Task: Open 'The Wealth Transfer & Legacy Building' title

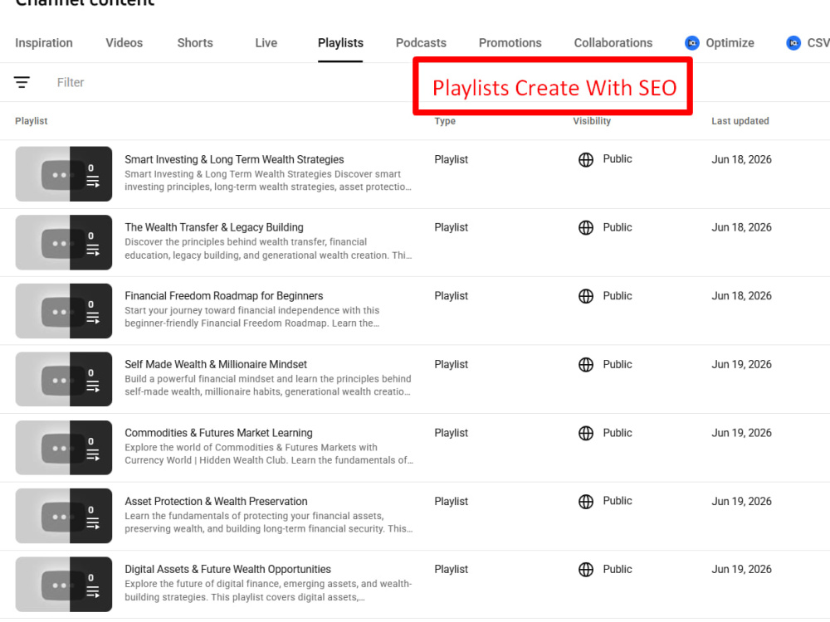Action: point(214,227)
